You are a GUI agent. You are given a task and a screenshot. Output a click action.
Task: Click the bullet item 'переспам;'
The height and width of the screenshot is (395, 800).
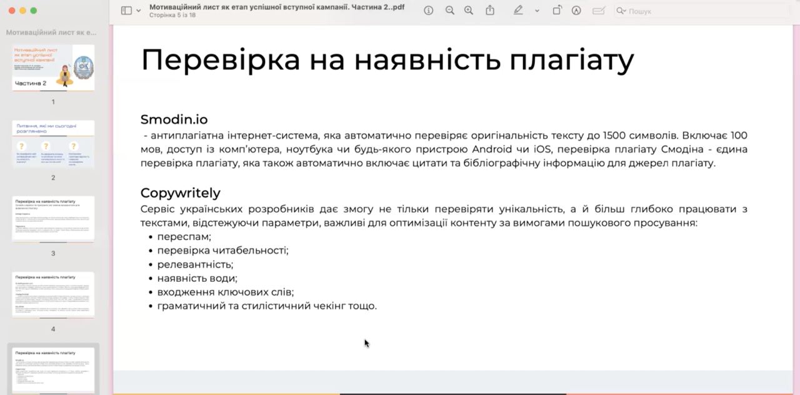184,237
